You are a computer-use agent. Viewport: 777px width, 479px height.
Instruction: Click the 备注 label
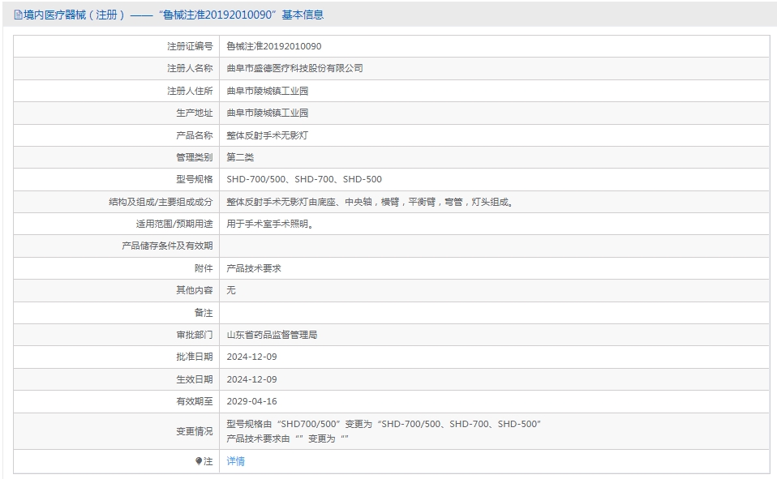click(204, 313)
